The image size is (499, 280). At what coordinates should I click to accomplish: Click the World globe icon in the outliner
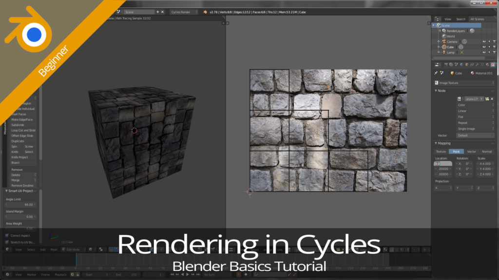tap(444, 36)
